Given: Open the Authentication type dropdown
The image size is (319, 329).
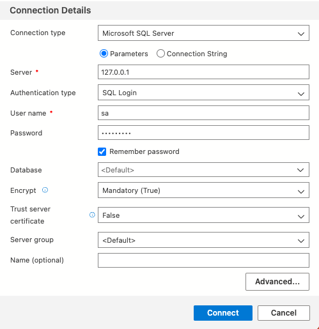Looking at the screenshot, I should point(203,93).
